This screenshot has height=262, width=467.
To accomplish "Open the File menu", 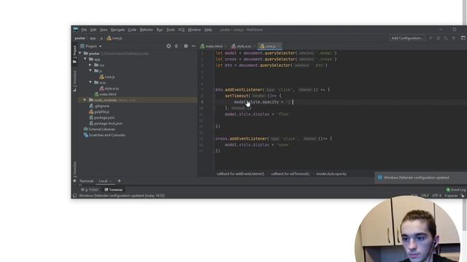I will (84, 30).
